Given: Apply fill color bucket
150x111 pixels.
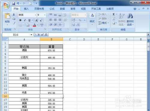Looking at the screenshot, I should (x=28, y=25).
